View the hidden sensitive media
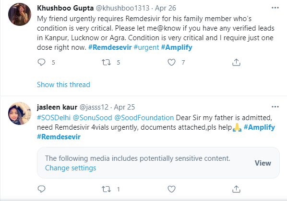 click(x=263, y=163)
